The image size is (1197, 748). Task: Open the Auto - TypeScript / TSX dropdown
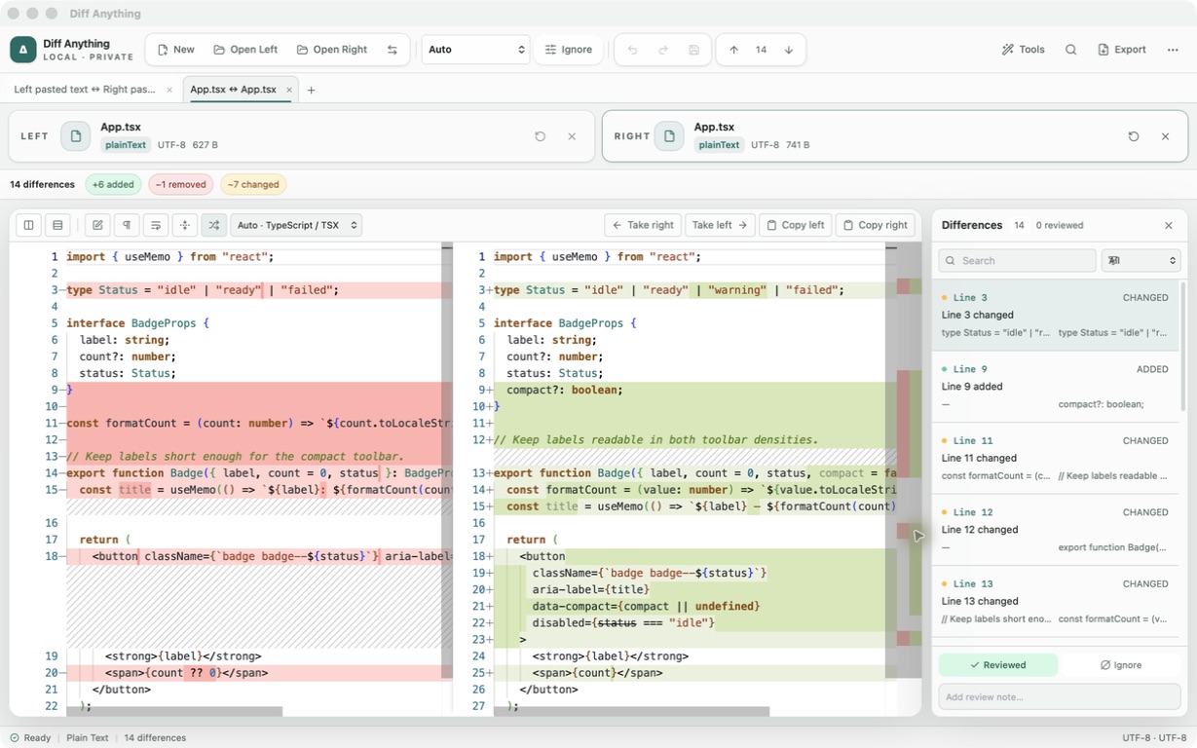tap(296, 225)
